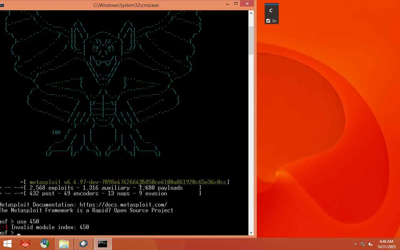Screen dimensions: 400x250
Task: Click the cmd window scrollbar up arrow
Action: 251,13
